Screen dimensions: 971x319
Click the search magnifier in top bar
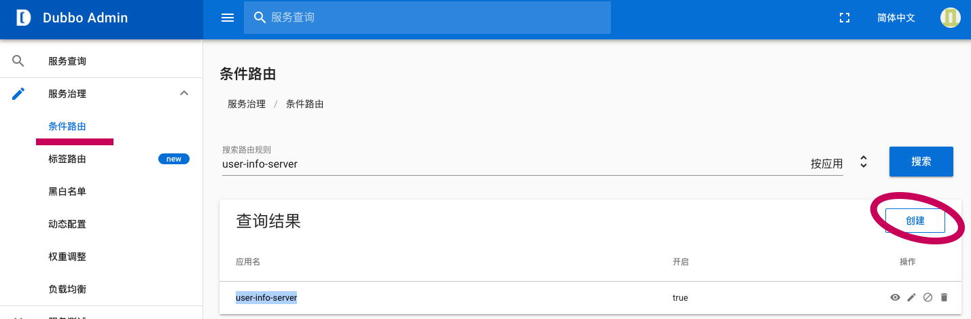coord(259,18)
